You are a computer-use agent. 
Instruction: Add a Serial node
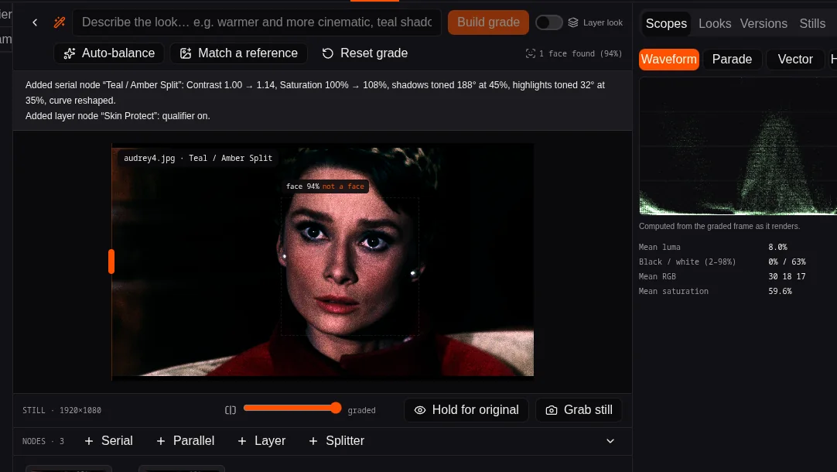[109, 441]
